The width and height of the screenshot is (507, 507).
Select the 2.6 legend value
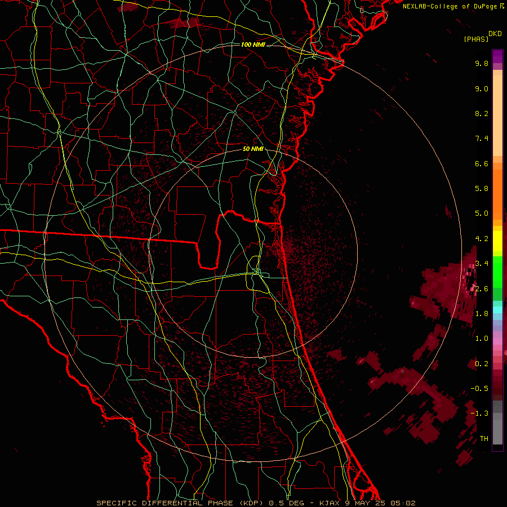point(482,289)
